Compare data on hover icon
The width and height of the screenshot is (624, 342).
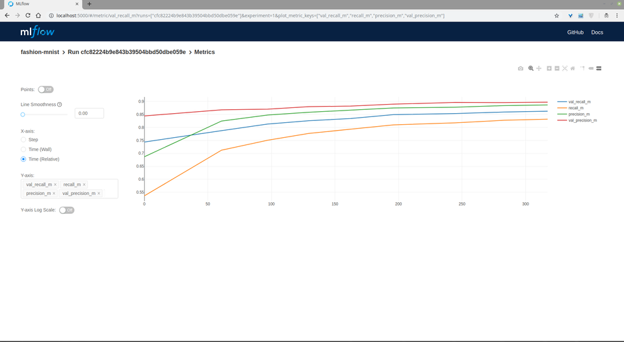(x=599, y=68)
